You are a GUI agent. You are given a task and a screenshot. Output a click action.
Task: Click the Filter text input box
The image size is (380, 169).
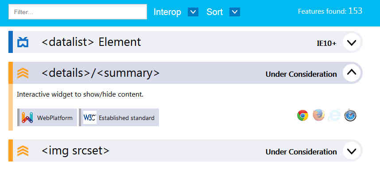coord(78,11)
